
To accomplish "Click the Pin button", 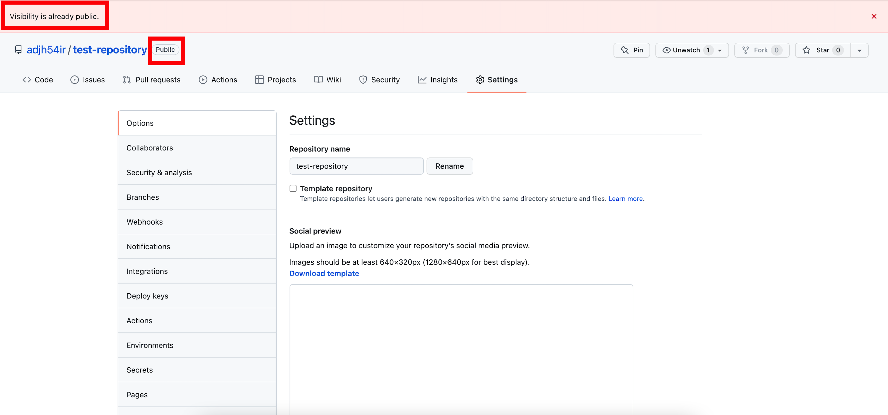I will 631,50.
